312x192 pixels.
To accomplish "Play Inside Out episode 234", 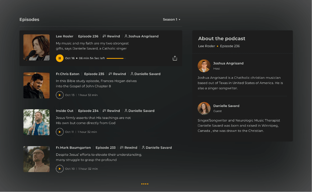I will (x=60, y=132).
